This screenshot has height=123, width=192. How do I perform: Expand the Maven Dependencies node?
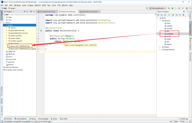pyautogui.click(x=160, y=50)
